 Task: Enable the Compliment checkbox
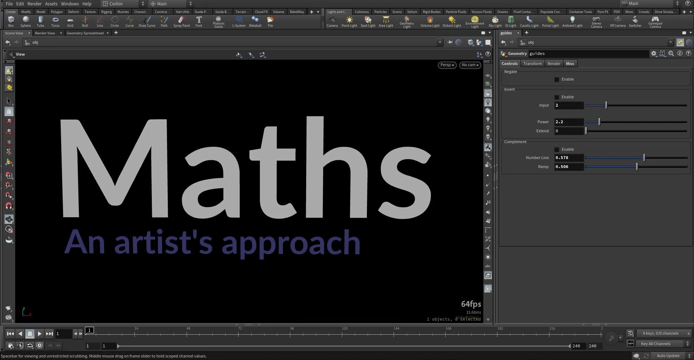point(557,150)
